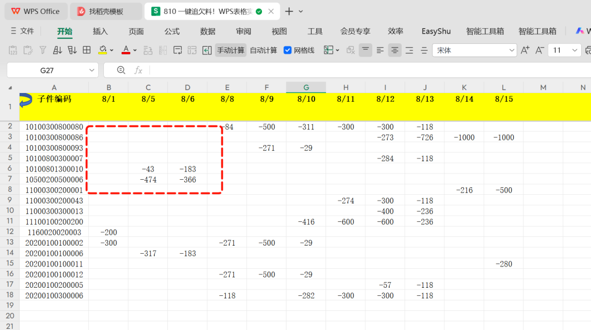The height and width of the screenshot is (330, 591).
Task: Open the EasyShu tab
Action: [x=436, y=31]
